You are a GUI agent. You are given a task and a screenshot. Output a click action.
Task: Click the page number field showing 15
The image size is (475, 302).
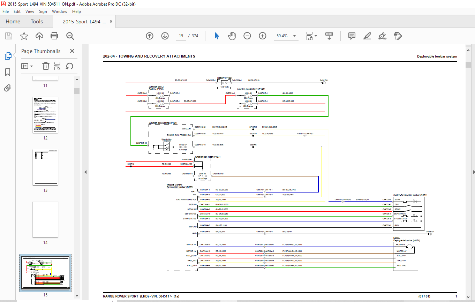click(181, 36)
